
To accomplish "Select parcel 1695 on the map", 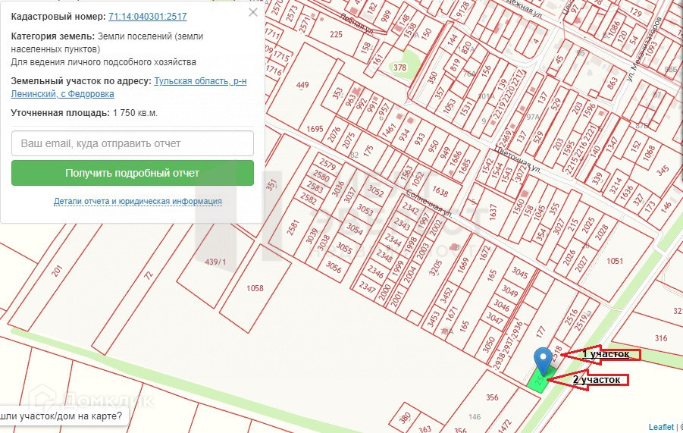I will click(315, 129).
